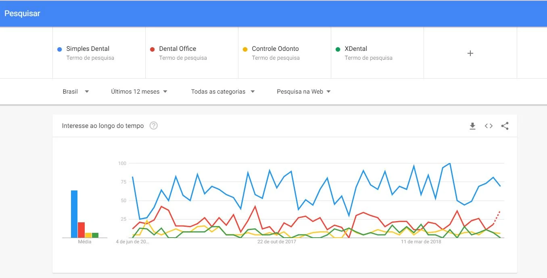The image size is (547, 278).
Task: Download the interest over time chart data
Action: tap(472, 126)
